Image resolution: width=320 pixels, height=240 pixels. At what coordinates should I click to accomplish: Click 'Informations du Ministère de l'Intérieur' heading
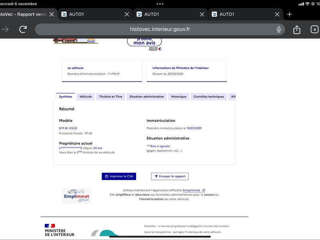[x=180, y=68]
